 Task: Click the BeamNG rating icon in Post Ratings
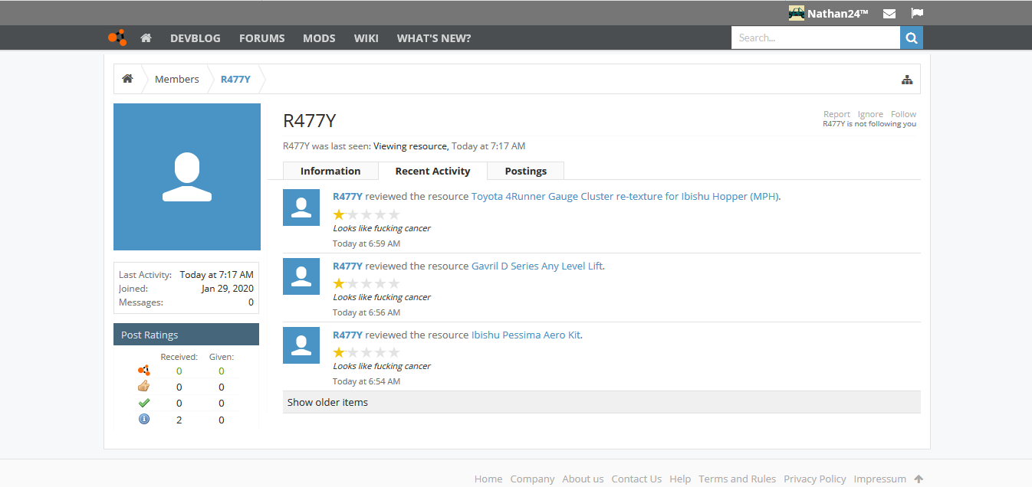(143, 371)
